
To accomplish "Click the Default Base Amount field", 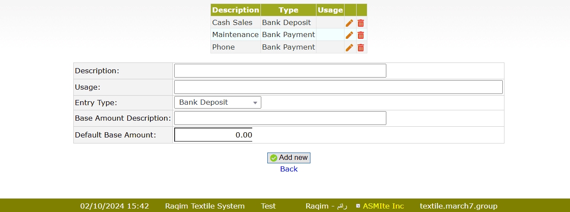I will [213, 135].
